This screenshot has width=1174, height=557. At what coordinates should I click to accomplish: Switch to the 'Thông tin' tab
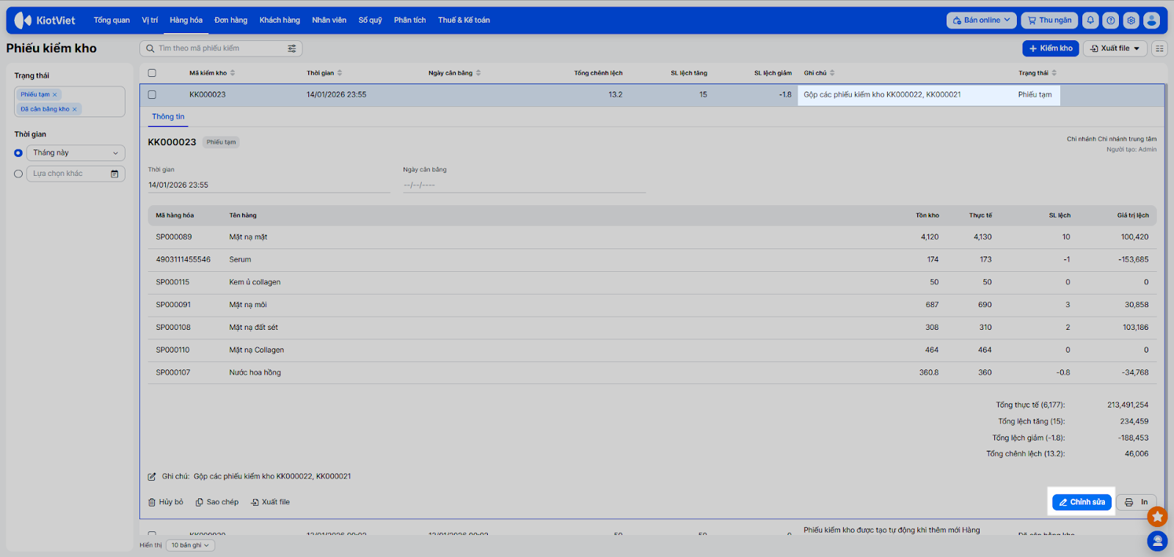point(168,117)
